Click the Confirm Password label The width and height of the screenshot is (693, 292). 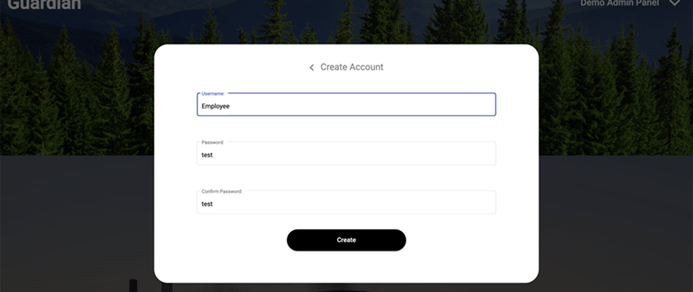pyautogui.click(x=222, y=191)
